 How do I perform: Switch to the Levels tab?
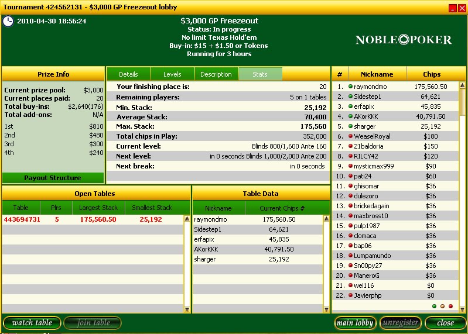pos(173,74)
